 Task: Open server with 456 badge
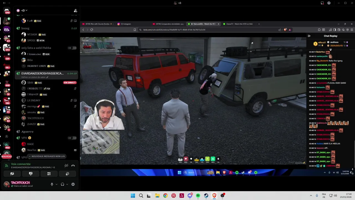(7, 145)
